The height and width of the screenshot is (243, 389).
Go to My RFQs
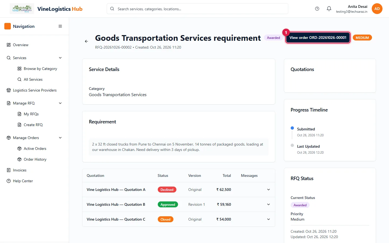tap(31, 114)
